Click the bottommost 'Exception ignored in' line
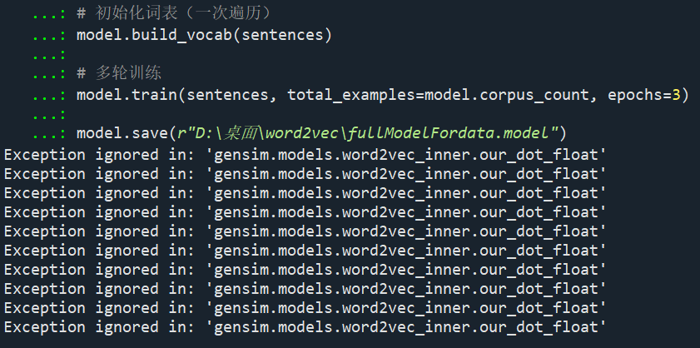Image resolution: width=700 pixels, height=348 pixels. point(305,327)
